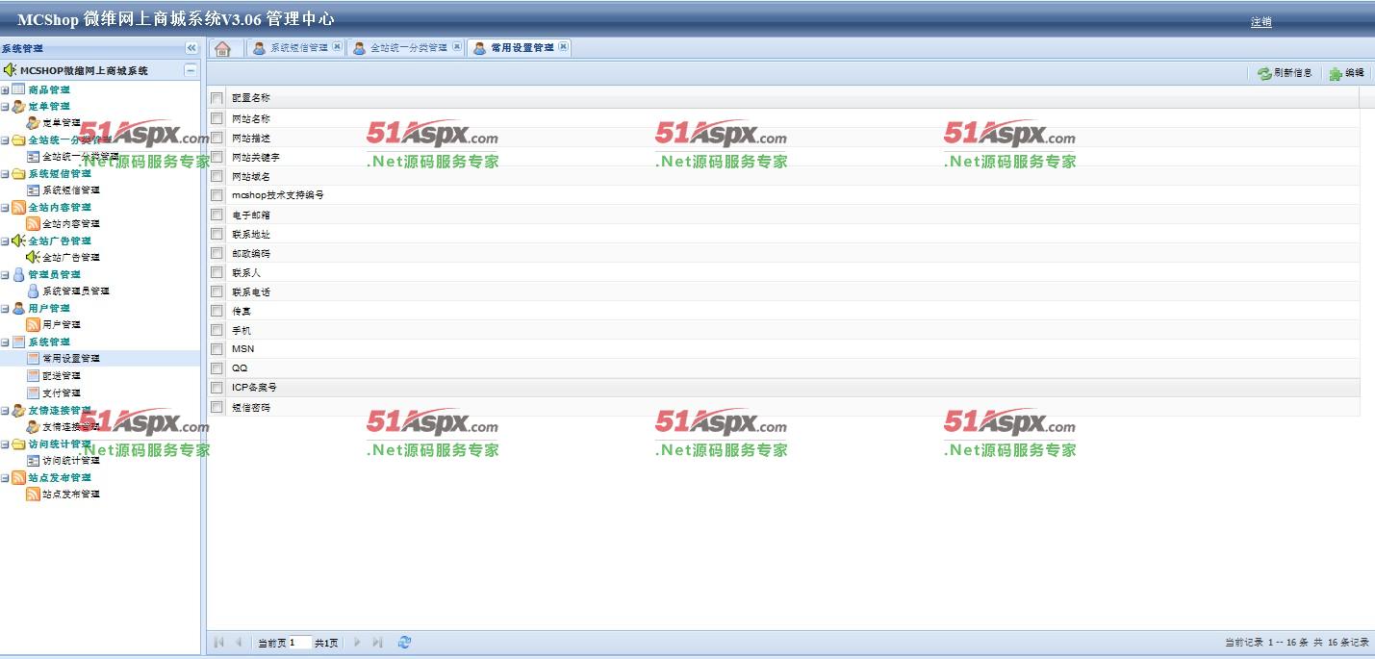
Task: Click the MCSHOP panel speaker icon
Action: pos(10,70)
